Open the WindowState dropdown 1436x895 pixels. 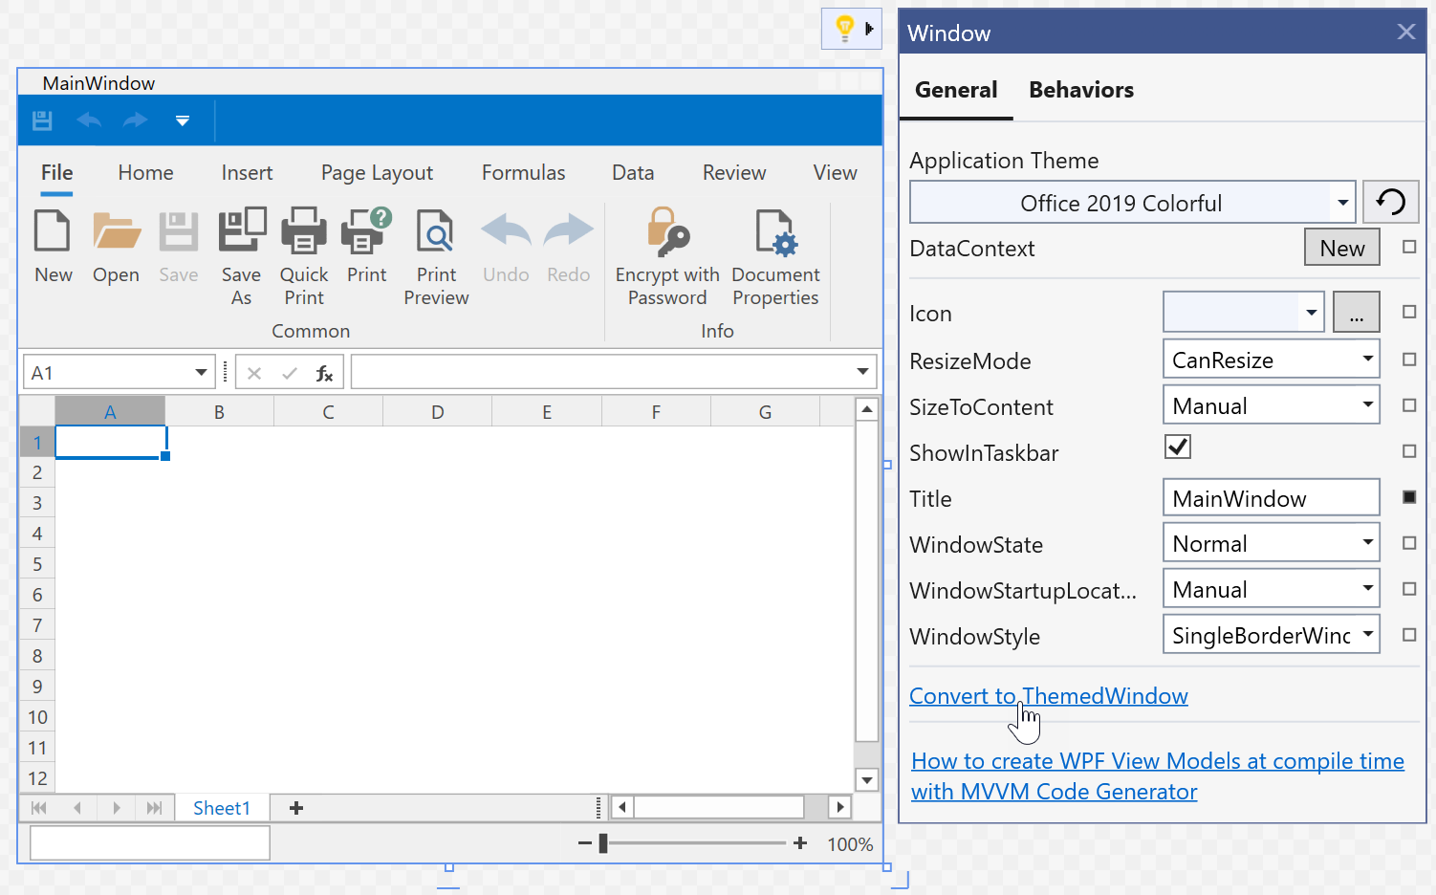(x=1367, y=543)
